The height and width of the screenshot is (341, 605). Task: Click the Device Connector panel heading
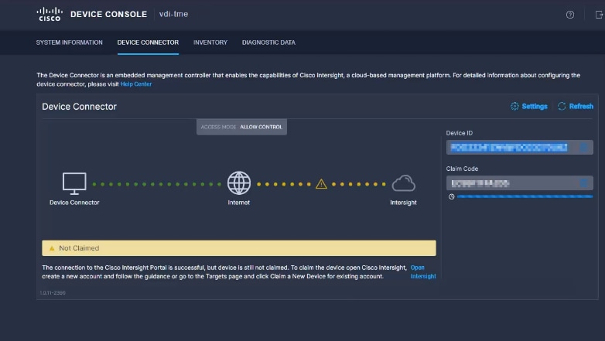click(x=79, y=107)
